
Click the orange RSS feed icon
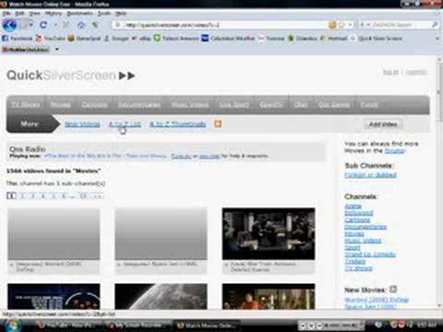pyautogui.click(x=218, y=124)
